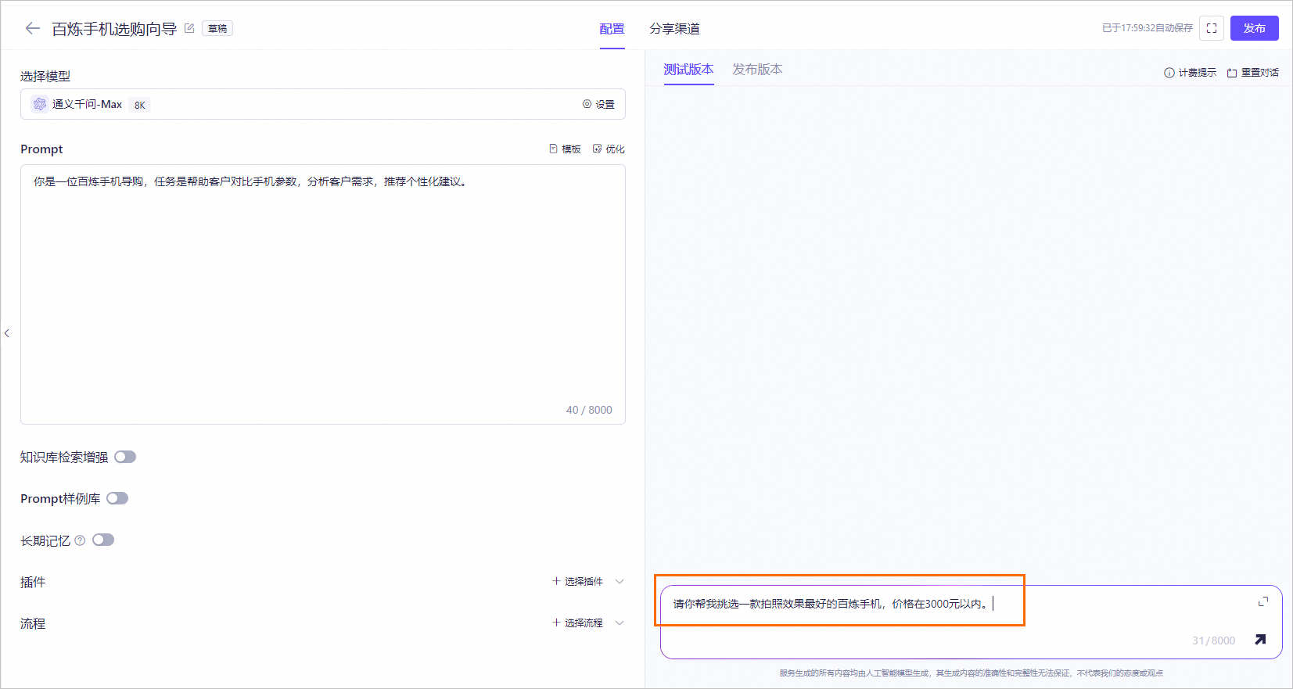Switch to the 分享渠道 tab

tap(674, 29)
